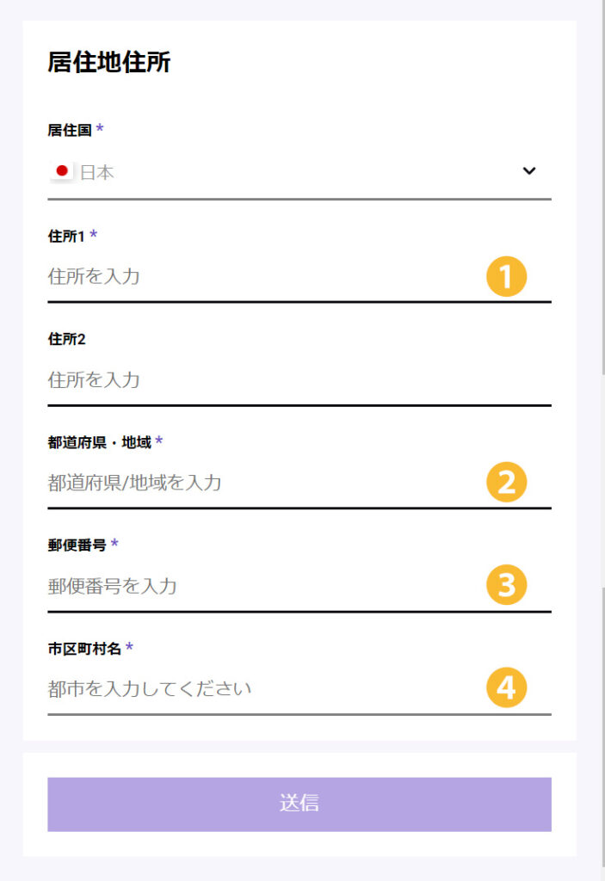Click the 都道府県・地域 label
605x881 pixels.
(100, 443)
